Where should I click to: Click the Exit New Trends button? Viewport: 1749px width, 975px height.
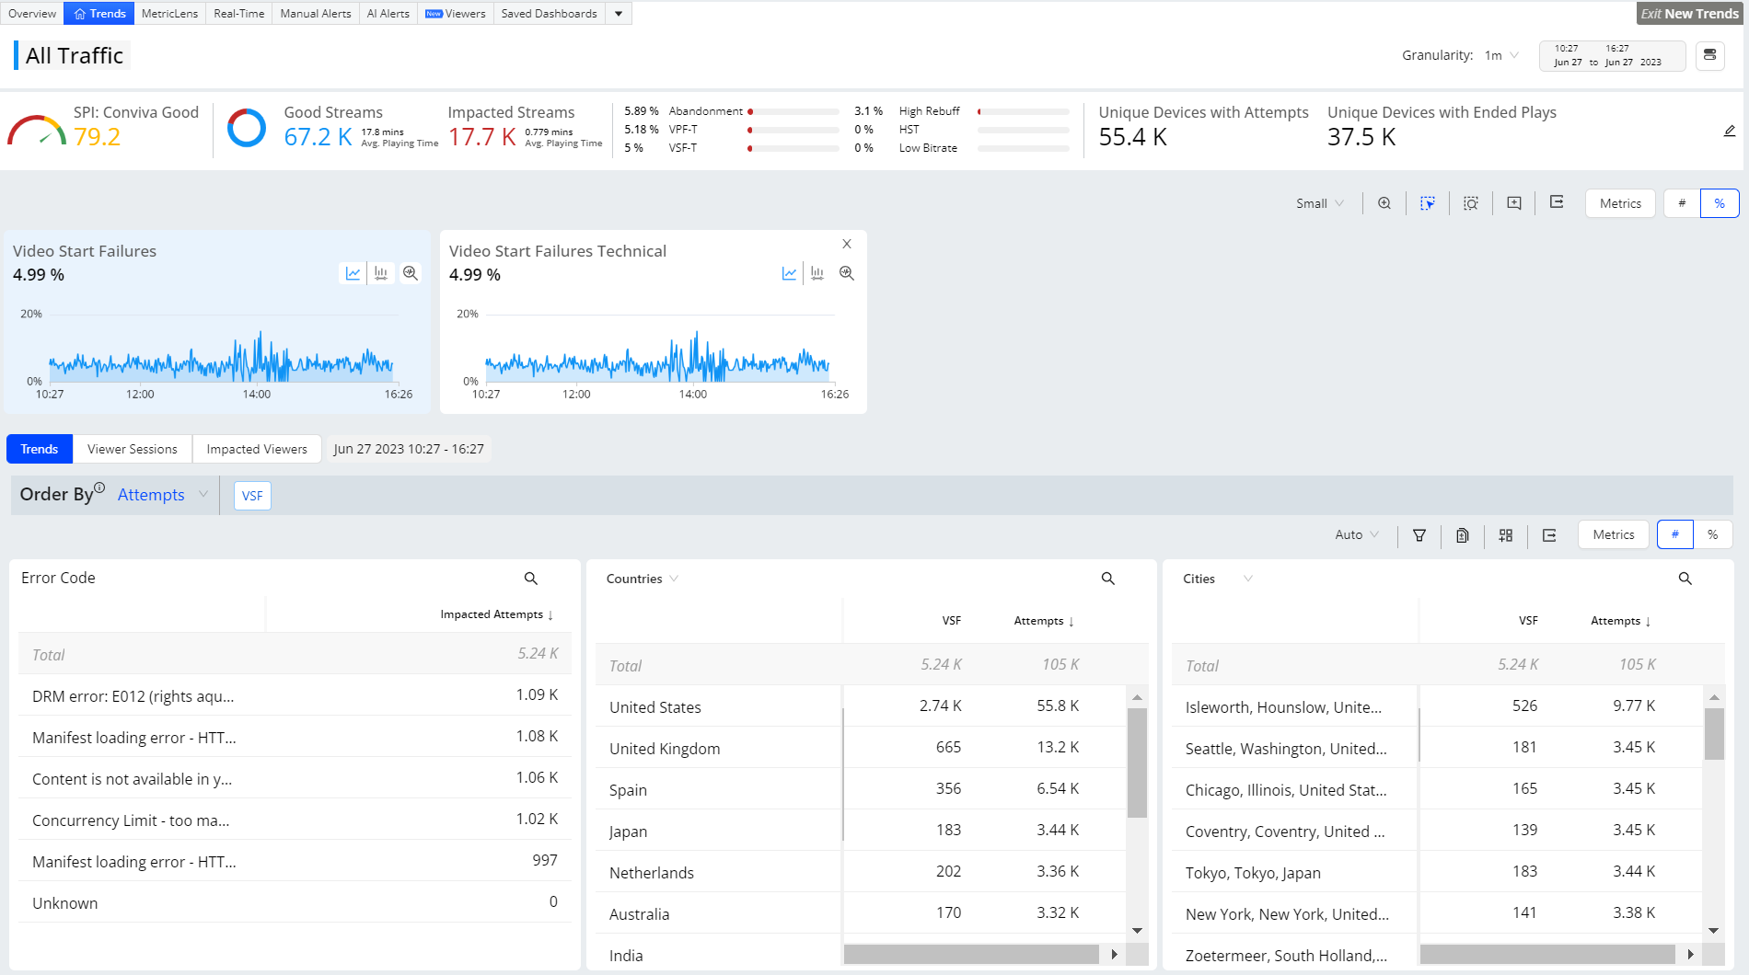tap(1689, 14)
